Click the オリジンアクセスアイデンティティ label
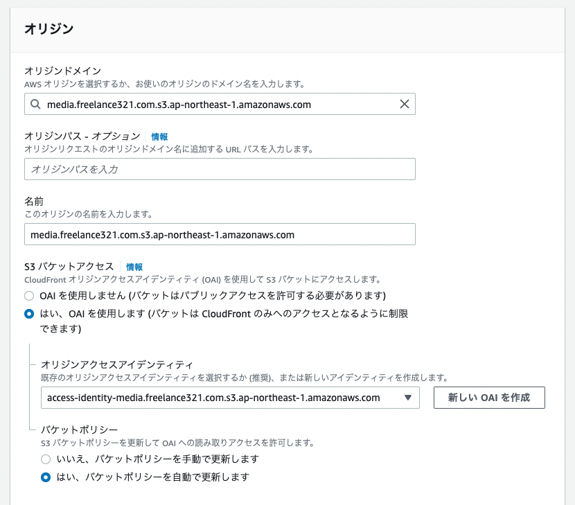575x505 pixels. click(116, 364)
